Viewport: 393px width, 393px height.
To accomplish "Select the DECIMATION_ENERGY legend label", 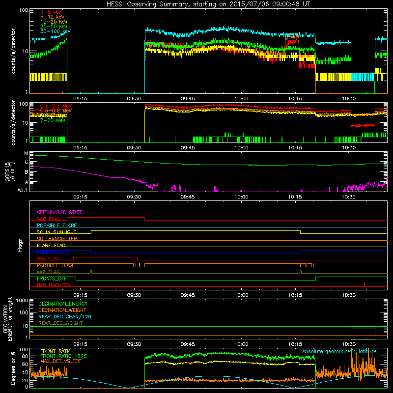I will click(x=63, y=304).
